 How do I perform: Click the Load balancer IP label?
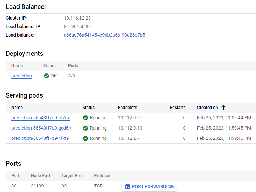(23, 27)
